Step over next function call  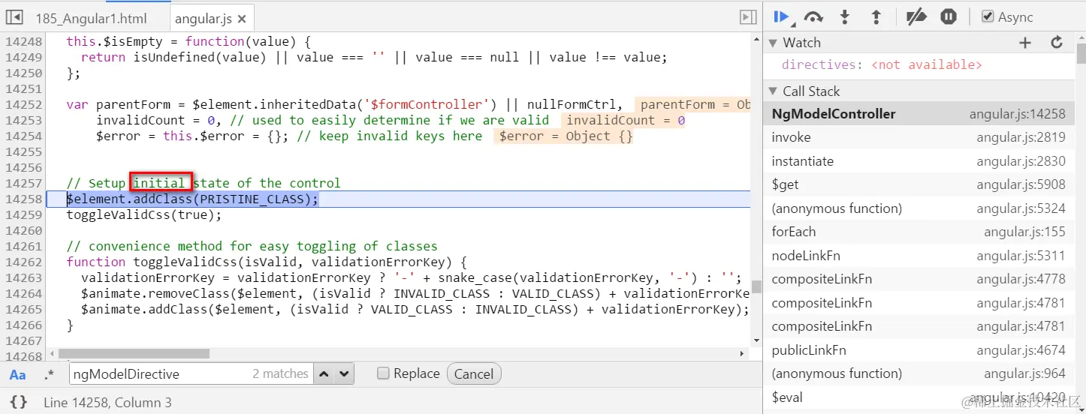point(813,17)
